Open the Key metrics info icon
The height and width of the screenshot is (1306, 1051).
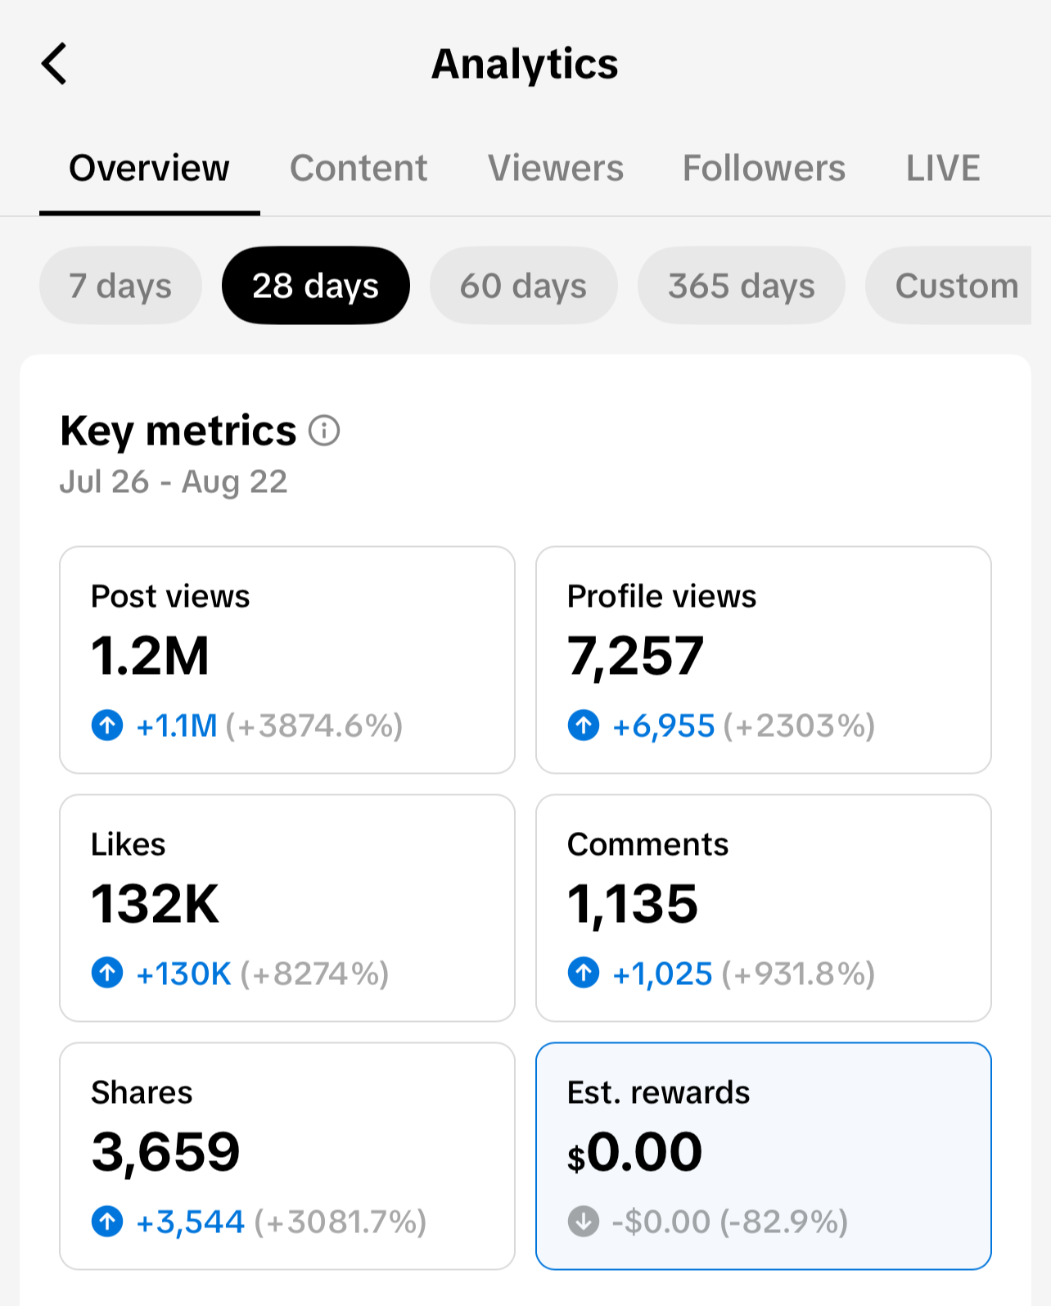(324, 430)
